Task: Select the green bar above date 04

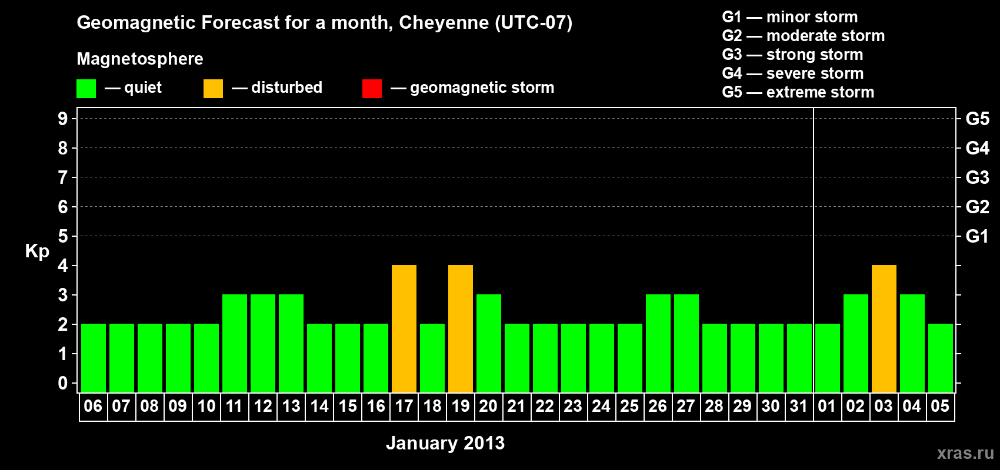Action: coord(912,343)
